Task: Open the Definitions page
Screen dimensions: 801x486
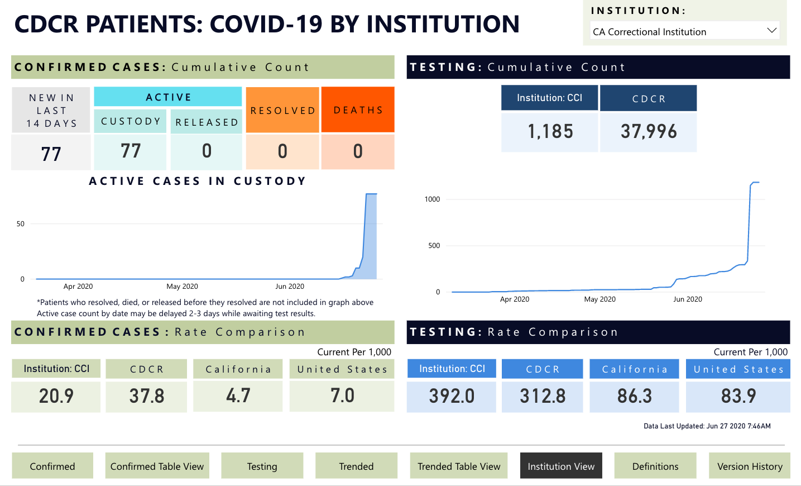Action: click(x=655, y=466)
